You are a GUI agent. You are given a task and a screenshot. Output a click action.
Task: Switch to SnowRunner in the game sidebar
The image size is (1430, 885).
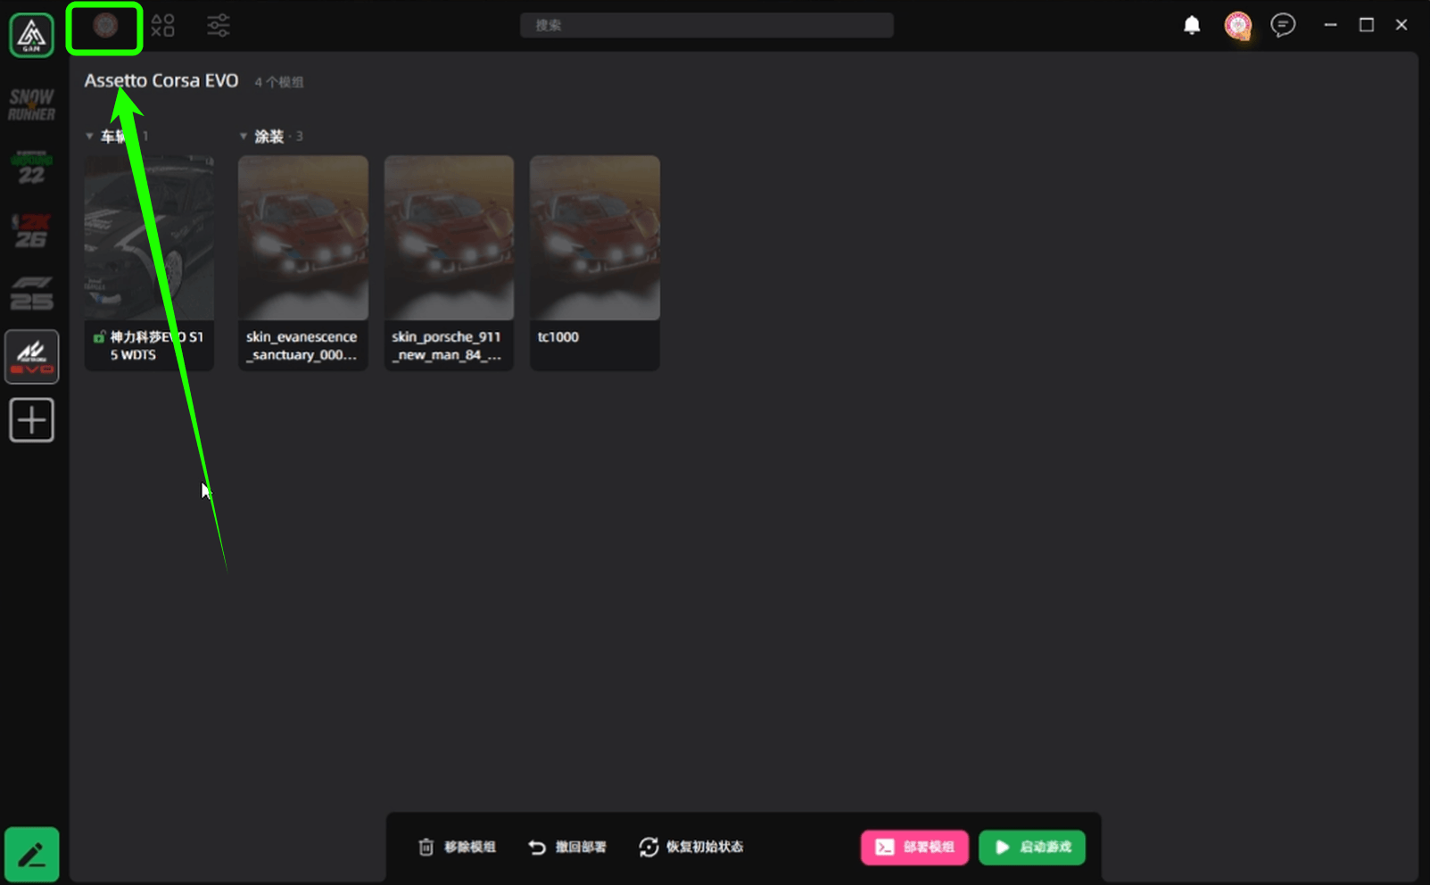pos(31,104)
